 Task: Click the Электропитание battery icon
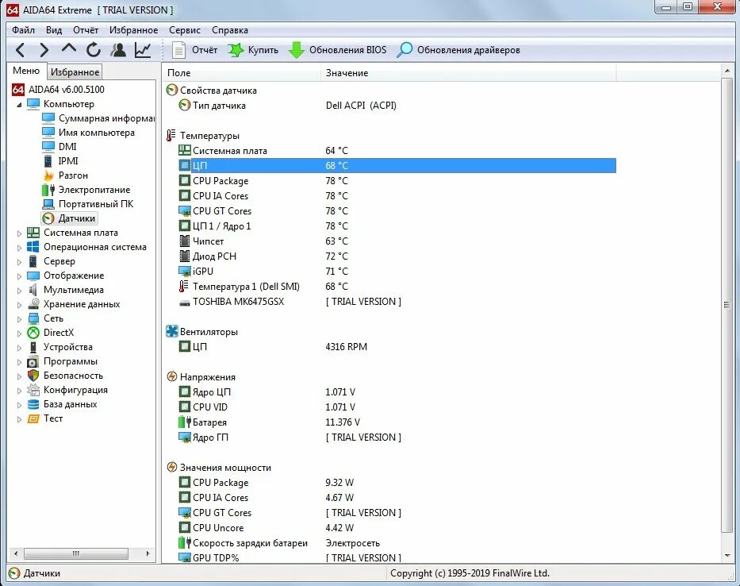pos(48,190)
